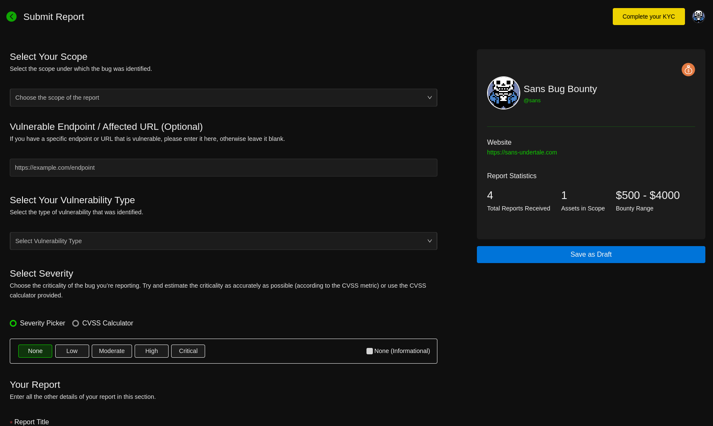This screenshot has width=713, height=426.
Task: Click the vulnerability type dropdown chevron
Action: (429, 241)
